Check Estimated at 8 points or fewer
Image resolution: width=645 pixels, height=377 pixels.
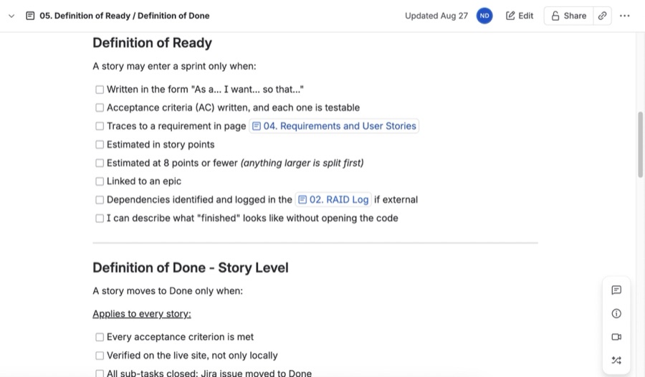(x=100, y=163)
